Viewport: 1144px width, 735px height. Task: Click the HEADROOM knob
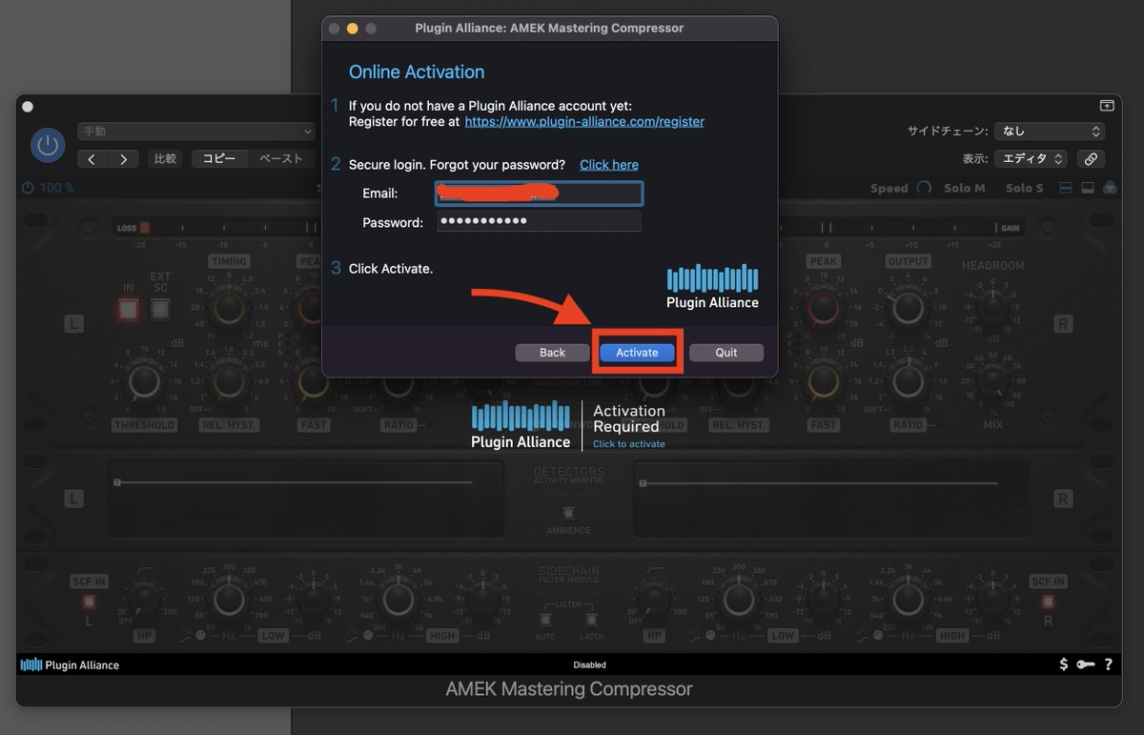point(993,307)
